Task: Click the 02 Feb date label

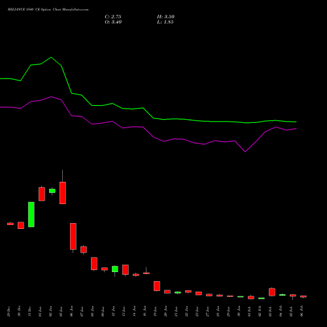Action: click(260, 311)
